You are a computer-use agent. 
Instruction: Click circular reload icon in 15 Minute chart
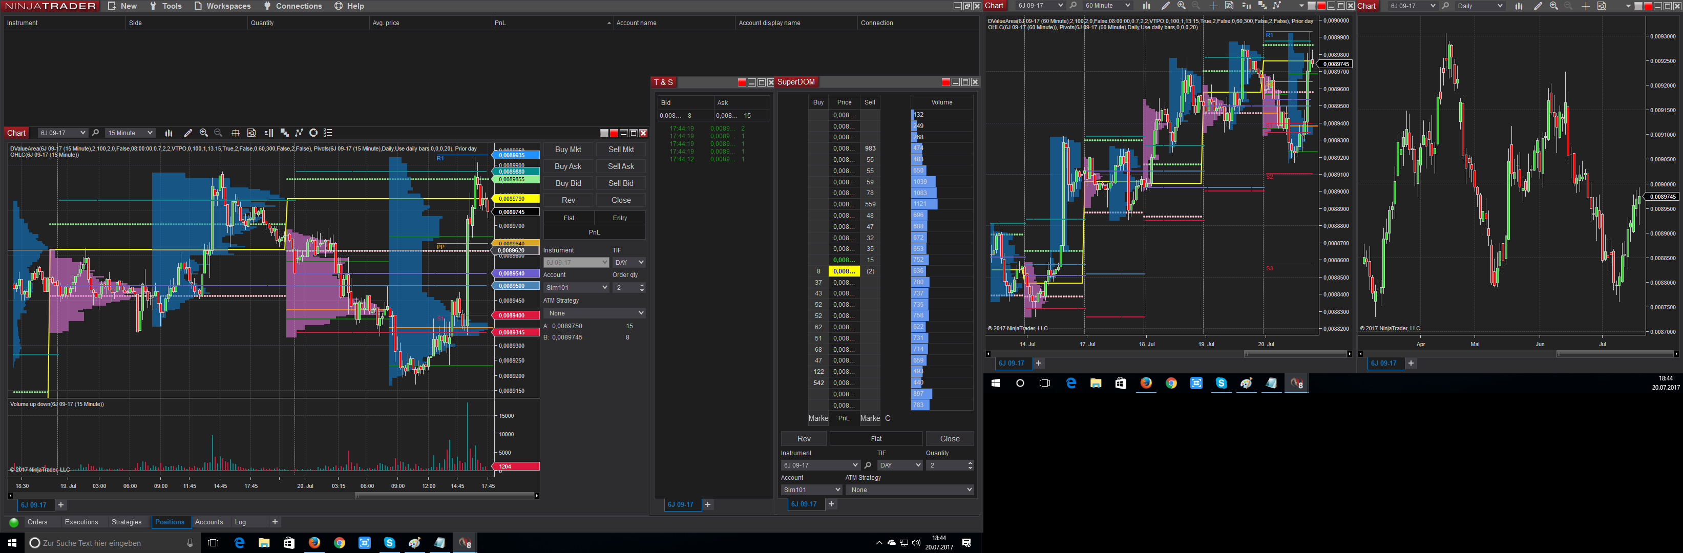313,133
